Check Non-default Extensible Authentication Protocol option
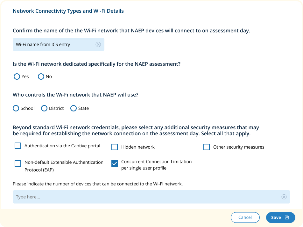This screenshot has height=227, width=303. click(x=18, y=164)
